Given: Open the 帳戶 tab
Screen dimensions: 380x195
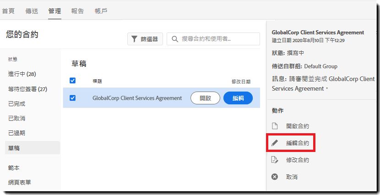Looking at the screenshot, I should (101, 11).
